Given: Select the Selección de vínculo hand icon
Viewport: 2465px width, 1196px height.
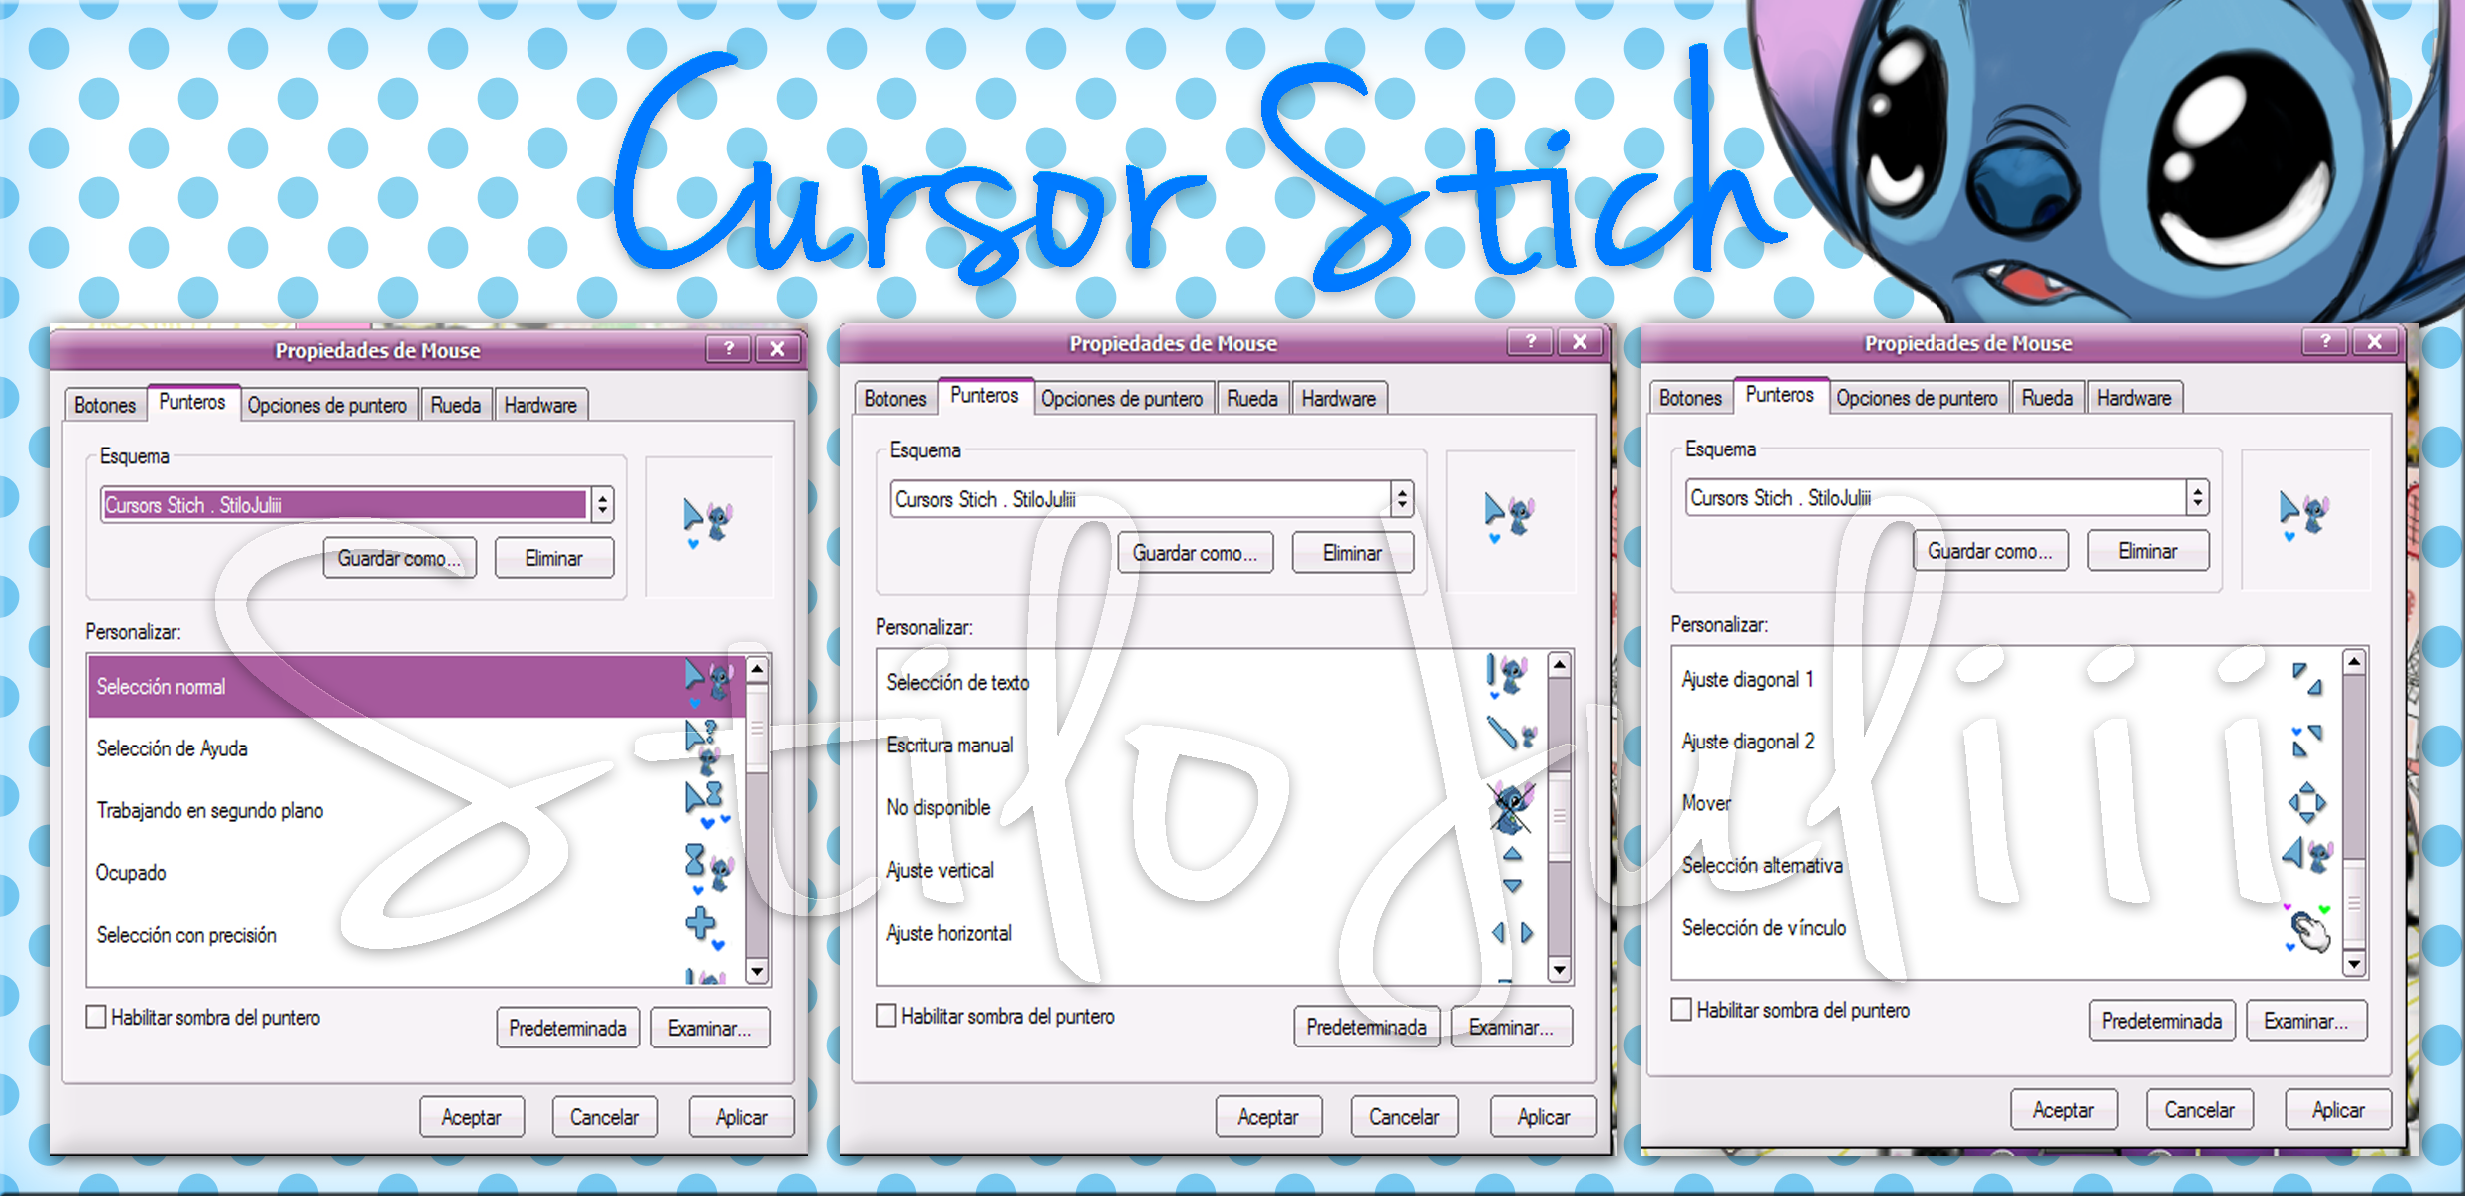Looking at the screenshot, I should [x=2309, y=930].
